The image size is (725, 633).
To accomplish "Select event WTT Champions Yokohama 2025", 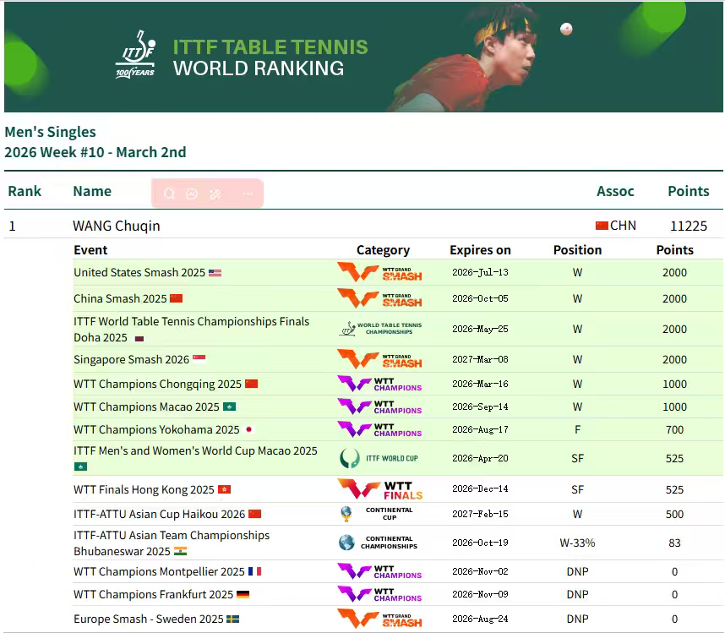I will [156, 429].
